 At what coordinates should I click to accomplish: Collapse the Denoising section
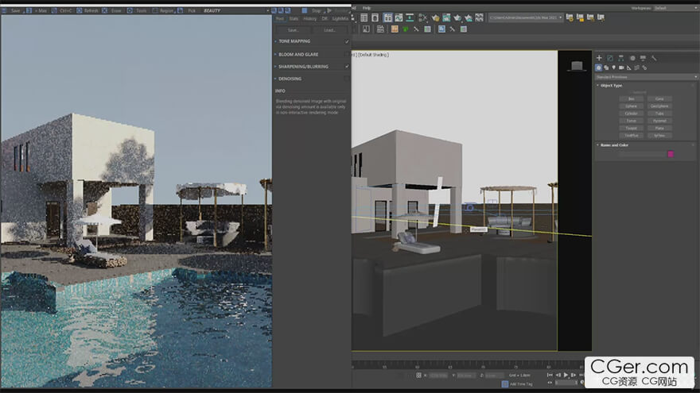click(275, 79)
